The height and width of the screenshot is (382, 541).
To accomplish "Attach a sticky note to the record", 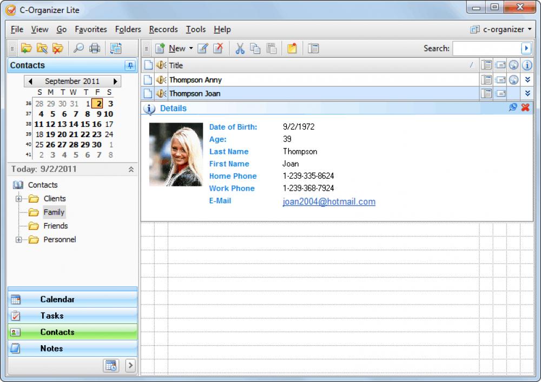I will 292,48.
